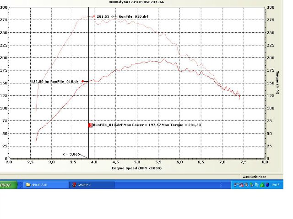Click the red RunFile_010.drf legend swatch

[90, 125]
